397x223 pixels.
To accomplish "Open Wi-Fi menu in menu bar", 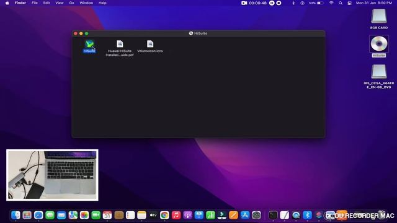I will tap(331, 3).
